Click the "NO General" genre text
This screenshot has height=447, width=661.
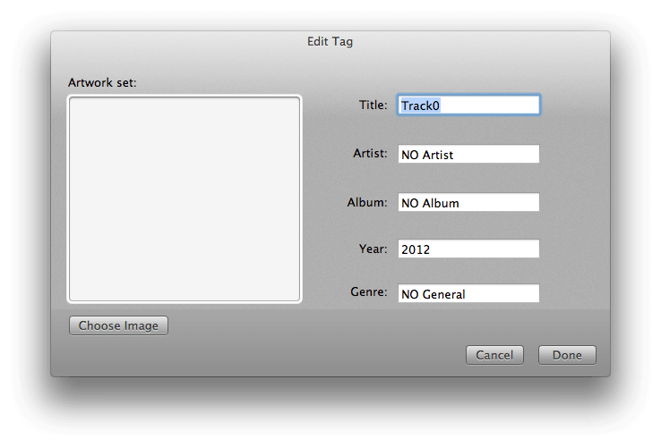434,294
